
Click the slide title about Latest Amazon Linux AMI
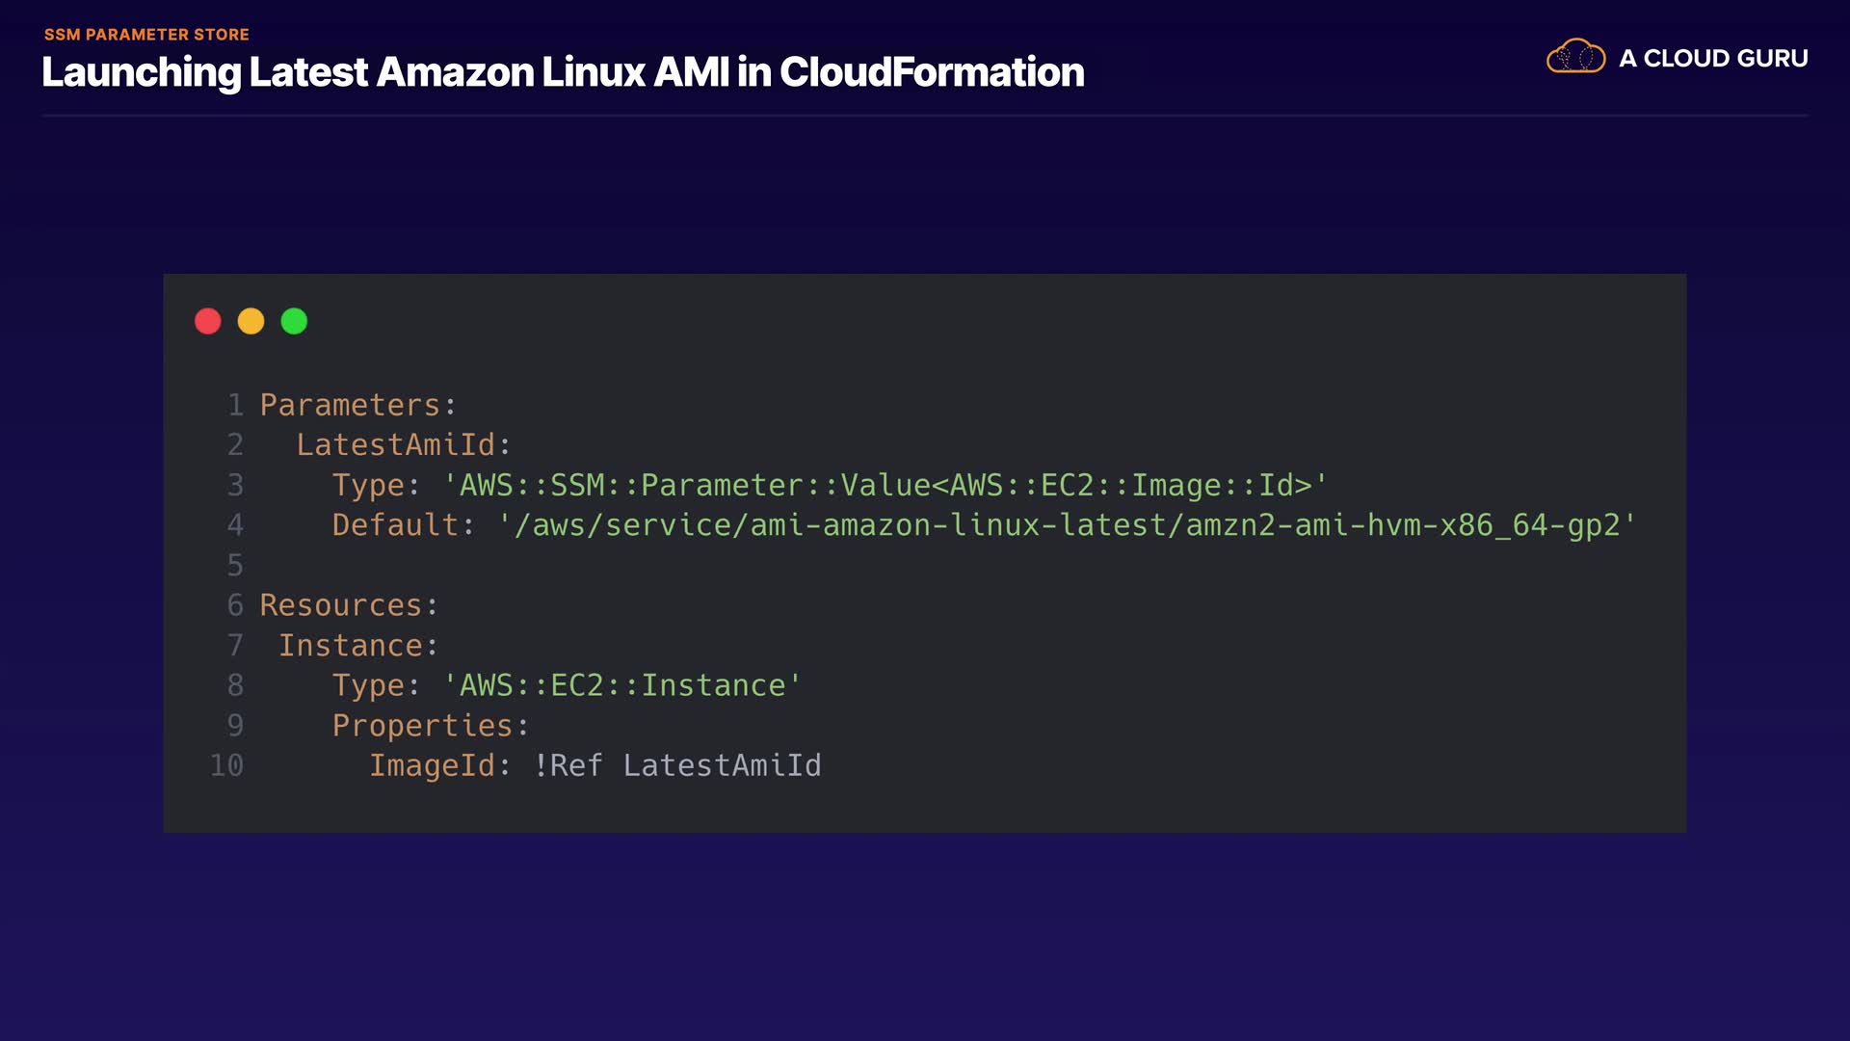[563, 72]
